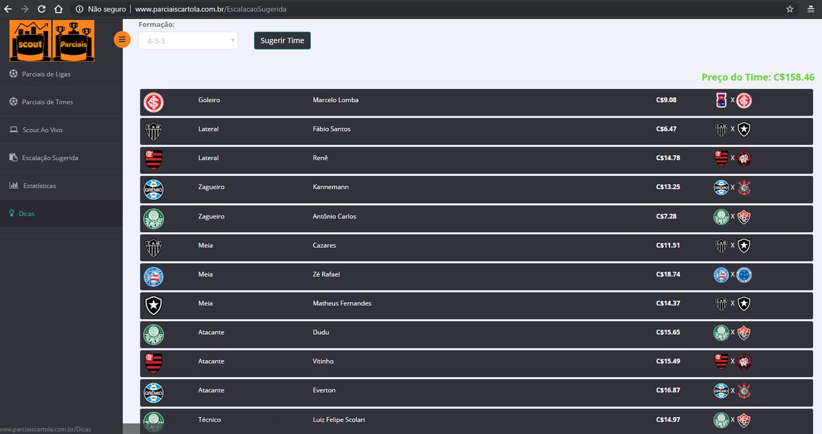Click Atlético-PR crest in Renê matchup

pyautogui.click(x=744, y=158)
